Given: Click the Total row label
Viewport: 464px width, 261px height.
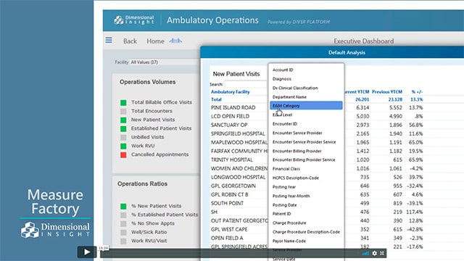Looking at the screenshot, I should pos(216,99).
